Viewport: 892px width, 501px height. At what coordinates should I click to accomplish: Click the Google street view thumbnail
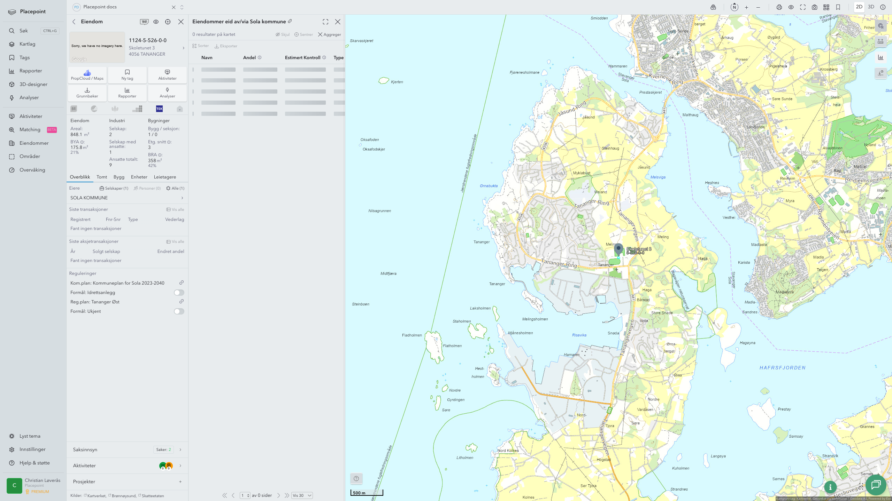[x=97, y=47]
